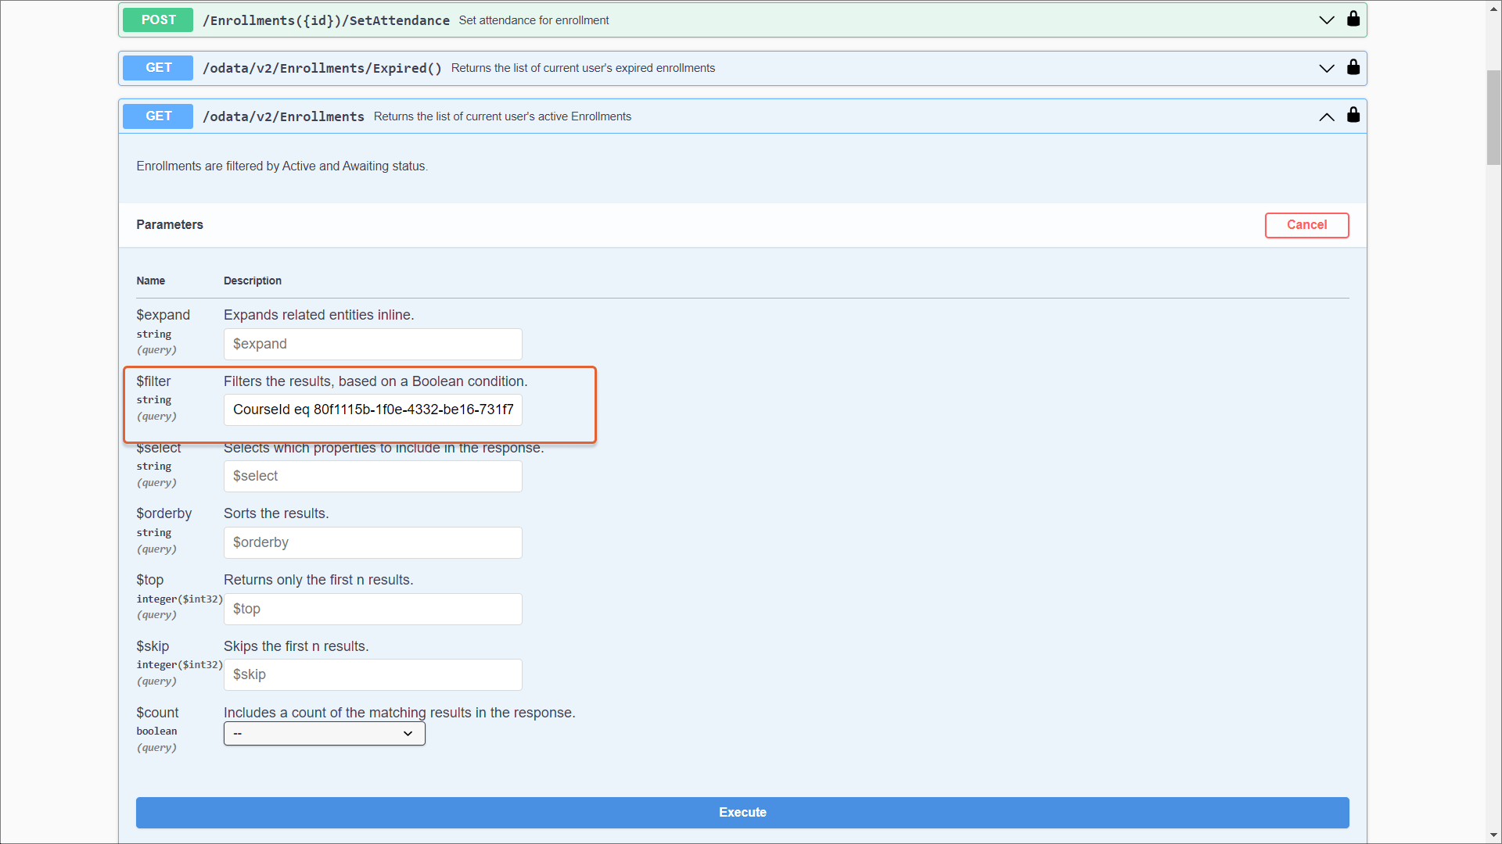
Task: Click the $expand input field
Action: tap(372, 344)
